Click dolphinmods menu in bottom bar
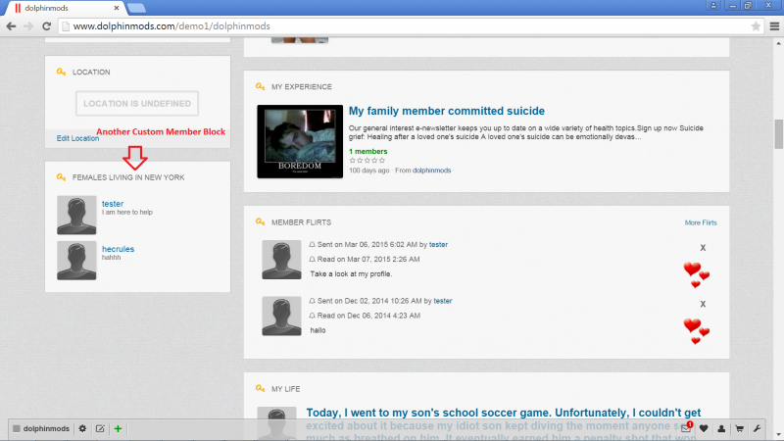The image size is (784, 441). 41,428
